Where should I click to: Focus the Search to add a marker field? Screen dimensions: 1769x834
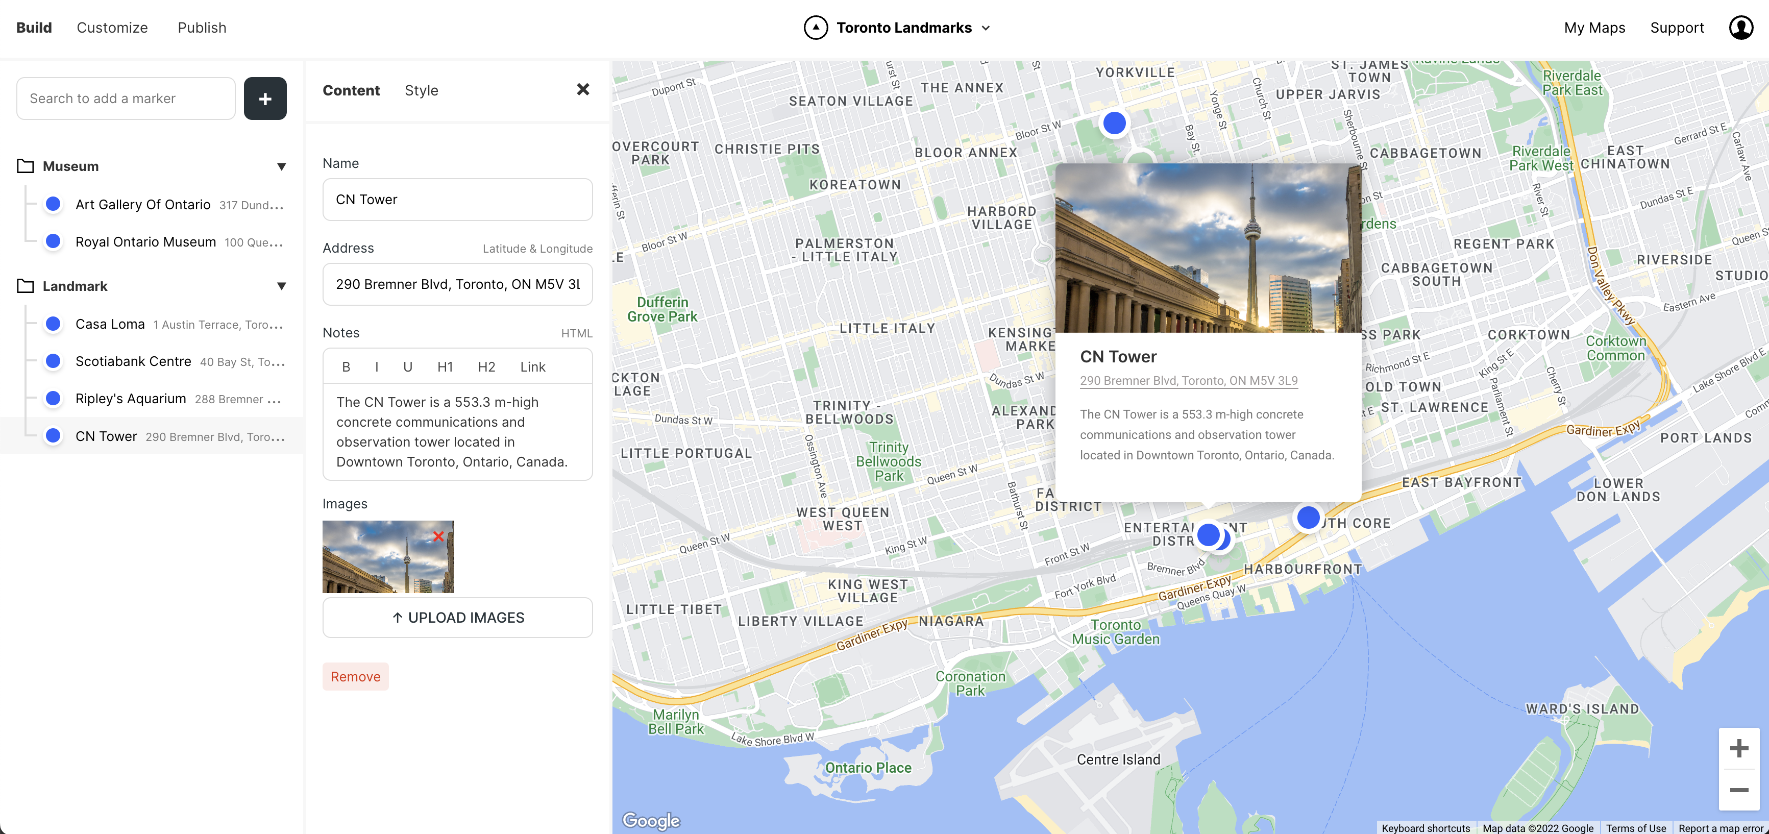(x=126, y=98)
